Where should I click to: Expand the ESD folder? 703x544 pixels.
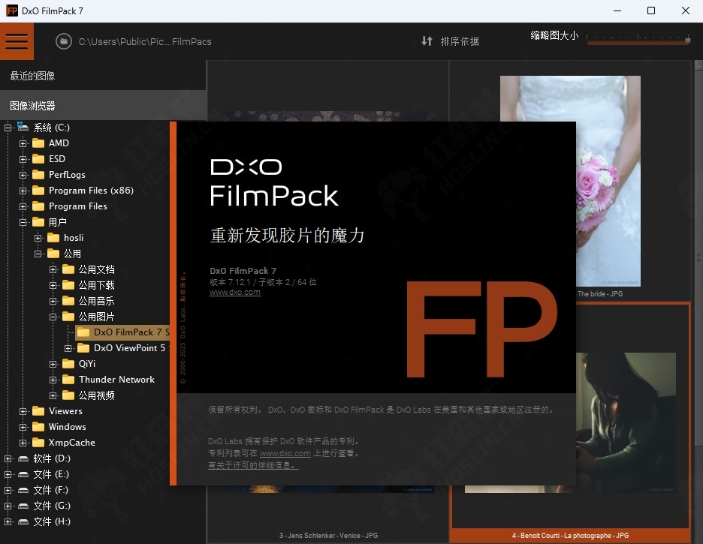[x=23, y=159]
